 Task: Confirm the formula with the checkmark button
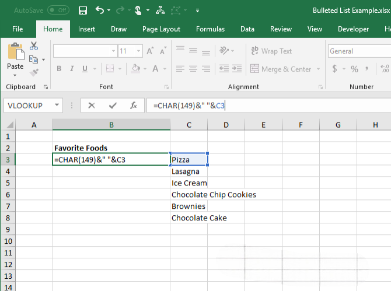(x=113, y=106)
